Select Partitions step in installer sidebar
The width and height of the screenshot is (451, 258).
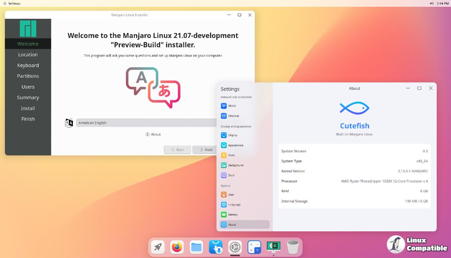28,76
